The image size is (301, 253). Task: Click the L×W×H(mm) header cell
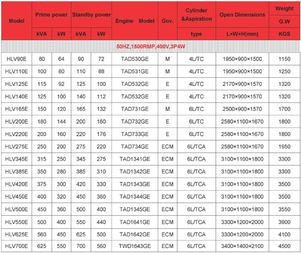(x=242, y=34)
